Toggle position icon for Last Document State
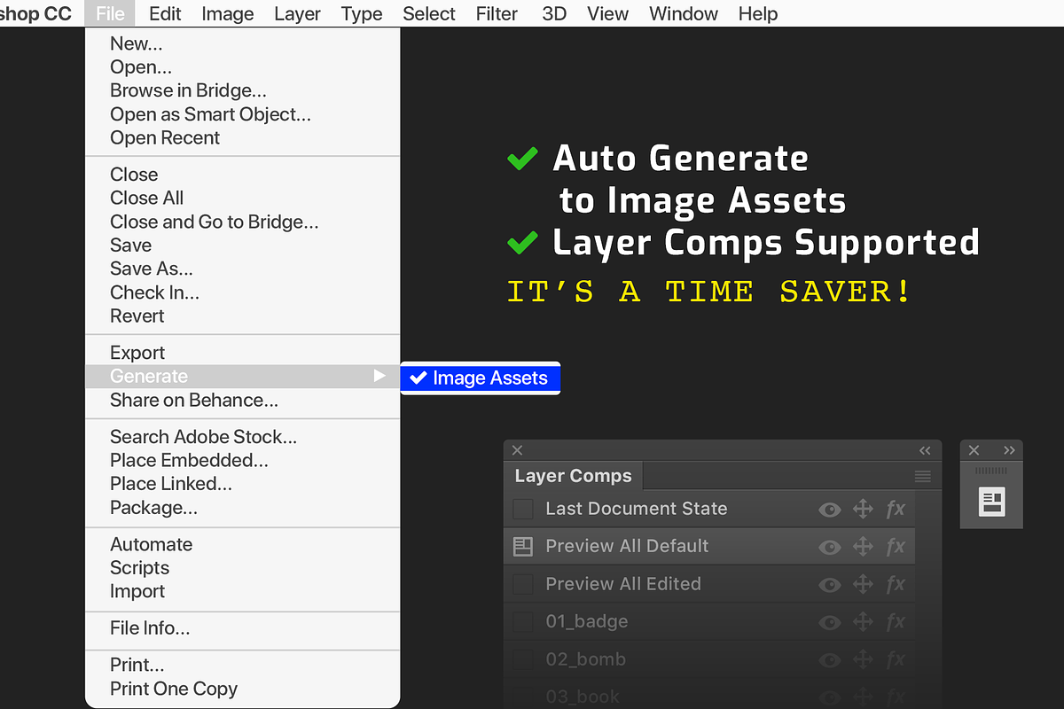1064x709 pixels. tap(863, 509)
